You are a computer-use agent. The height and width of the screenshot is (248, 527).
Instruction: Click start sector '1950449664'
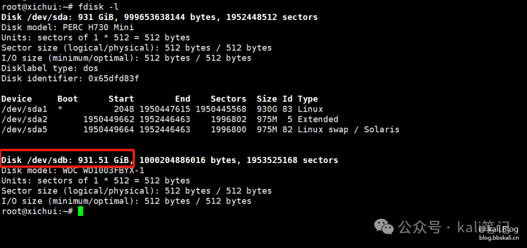pos(108,130)
